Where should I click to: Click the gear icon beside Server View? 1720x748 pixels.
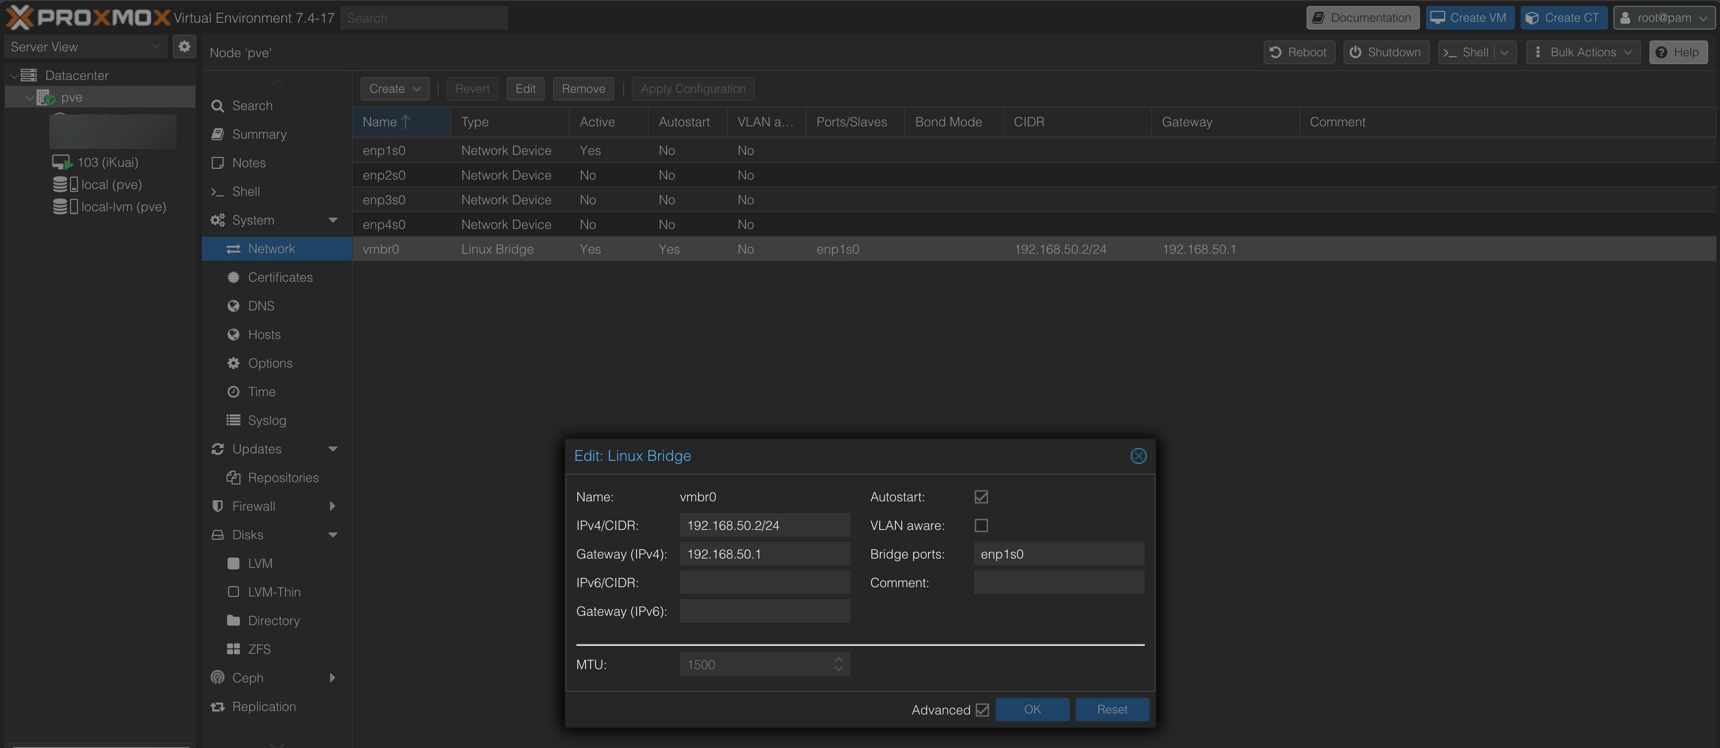pyautogui.click(x=185, y=47)
